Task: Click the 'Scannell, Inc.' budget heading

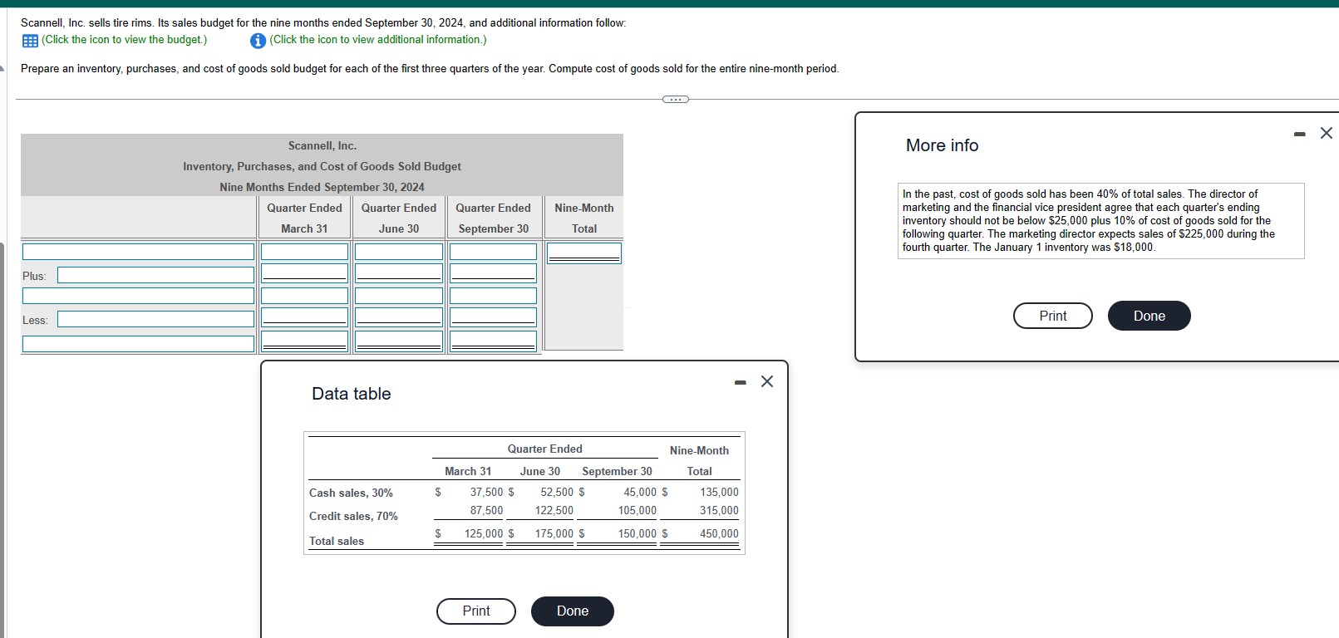Action: pos(322,146)
